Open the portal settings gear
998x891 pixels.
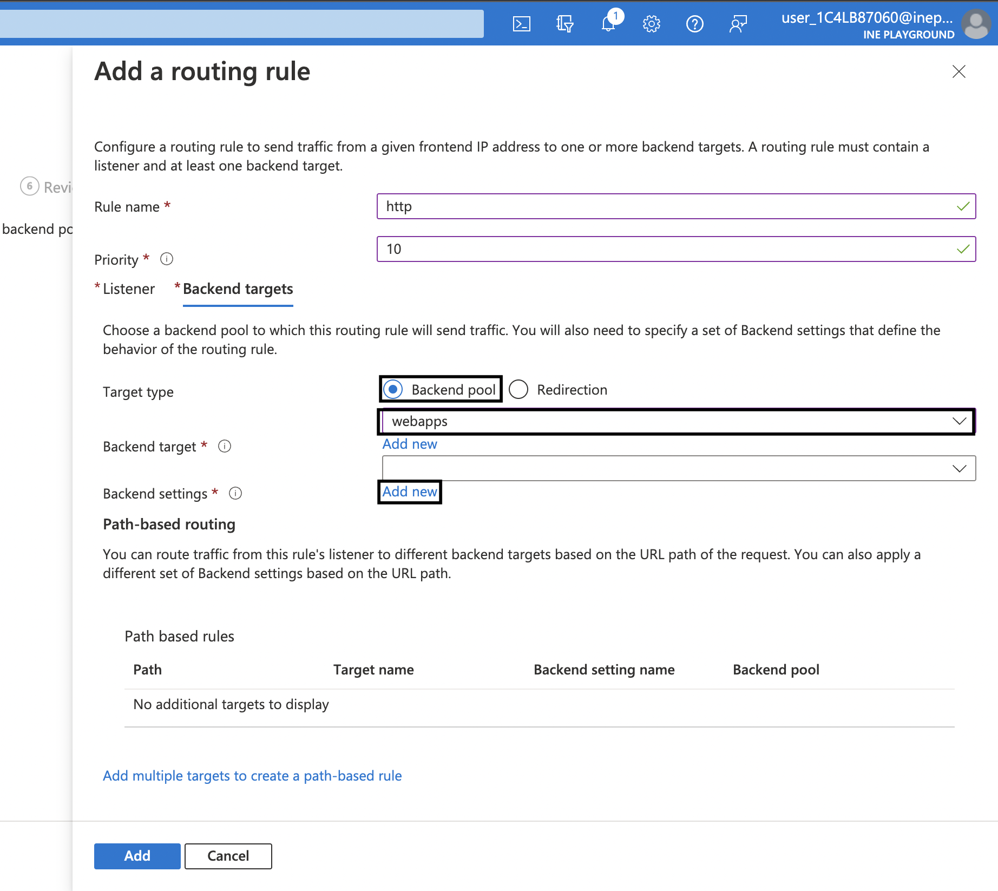[x=652, y=24]
